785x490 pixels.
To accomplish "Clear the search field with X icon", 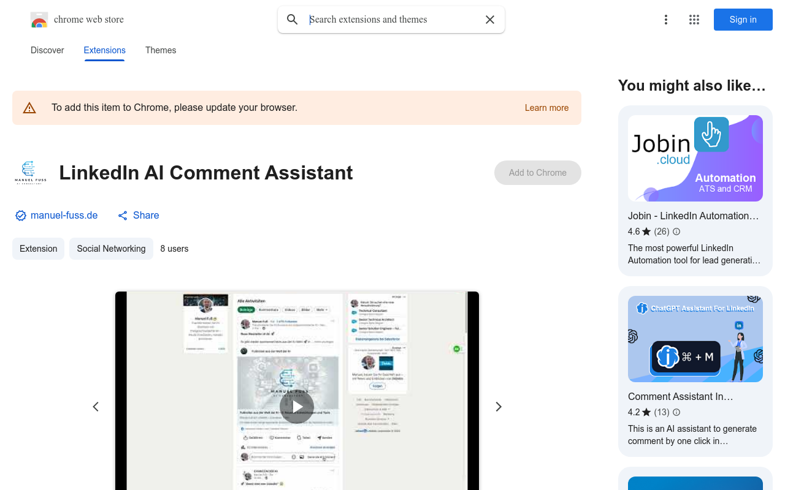I will [490, 20].
